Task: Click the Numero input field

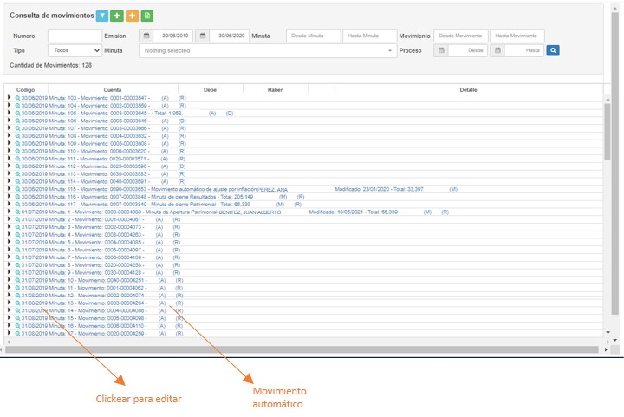Action: (75, 36)
